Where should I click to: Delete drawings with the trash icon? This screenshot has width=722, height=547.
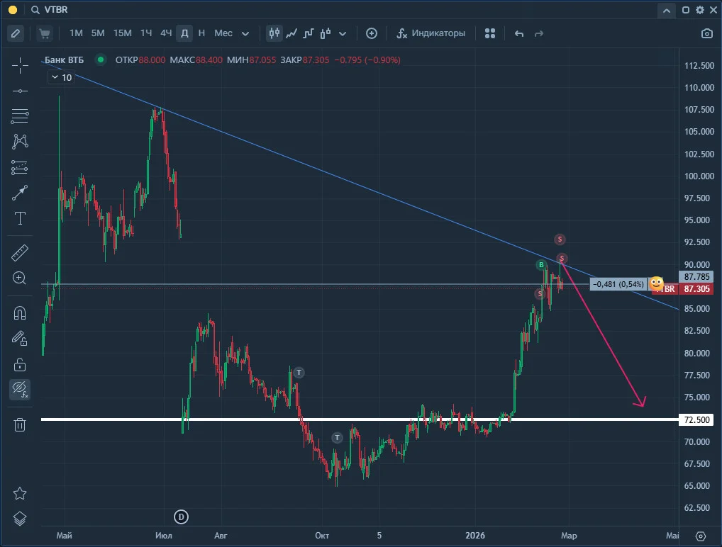[x=20, y=424]
